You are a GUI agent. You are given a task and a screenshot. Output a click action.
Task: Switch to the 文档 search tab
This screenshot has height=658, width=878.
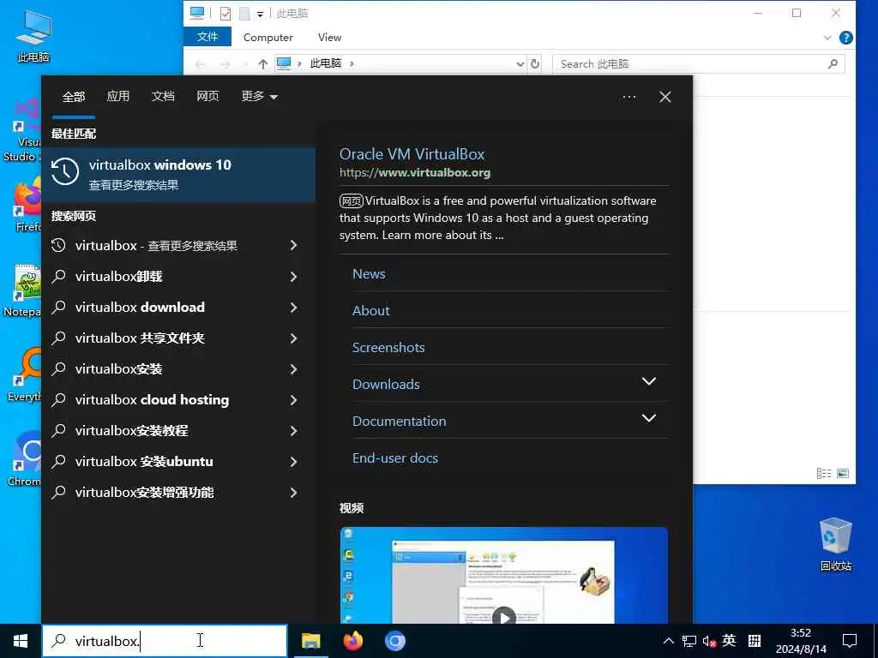[163, 96]
